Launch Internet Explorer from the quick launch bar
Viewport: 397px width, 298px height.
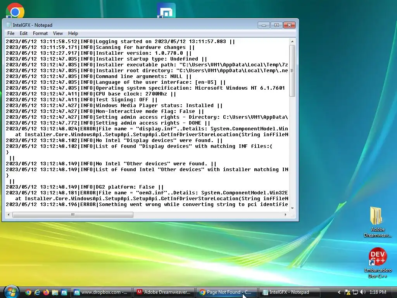click(x=37, y=292)
